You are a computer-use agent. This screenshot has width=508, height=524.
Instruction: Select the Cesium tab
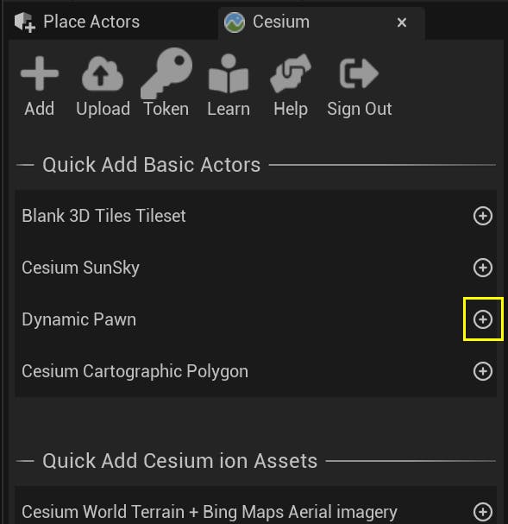click(x=322, y=22)
